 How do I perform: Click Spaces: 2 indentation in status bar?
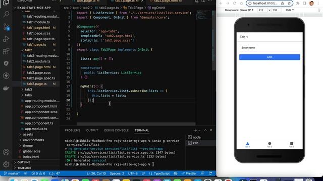coord(117,173)
